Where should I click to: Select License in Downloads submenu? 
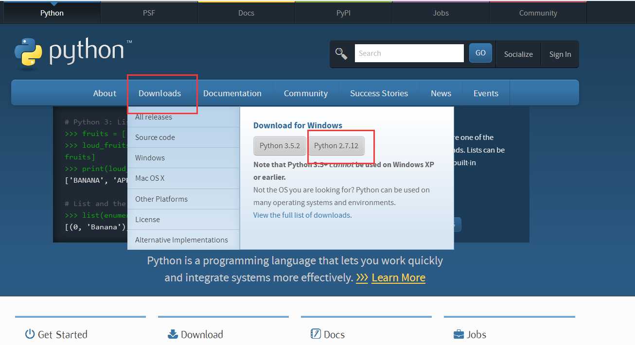click(x=183, y=220)
